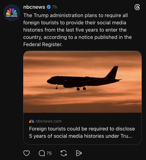Like the post with the heart icon
The image size is (146, 160).
coord(27,153)
